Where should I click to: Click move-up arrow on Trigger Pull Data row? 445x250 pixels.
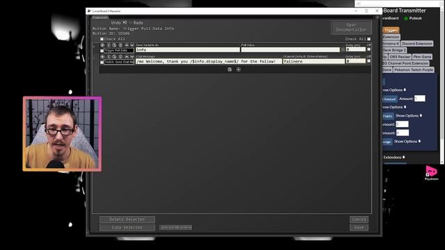tap(127, 45)
